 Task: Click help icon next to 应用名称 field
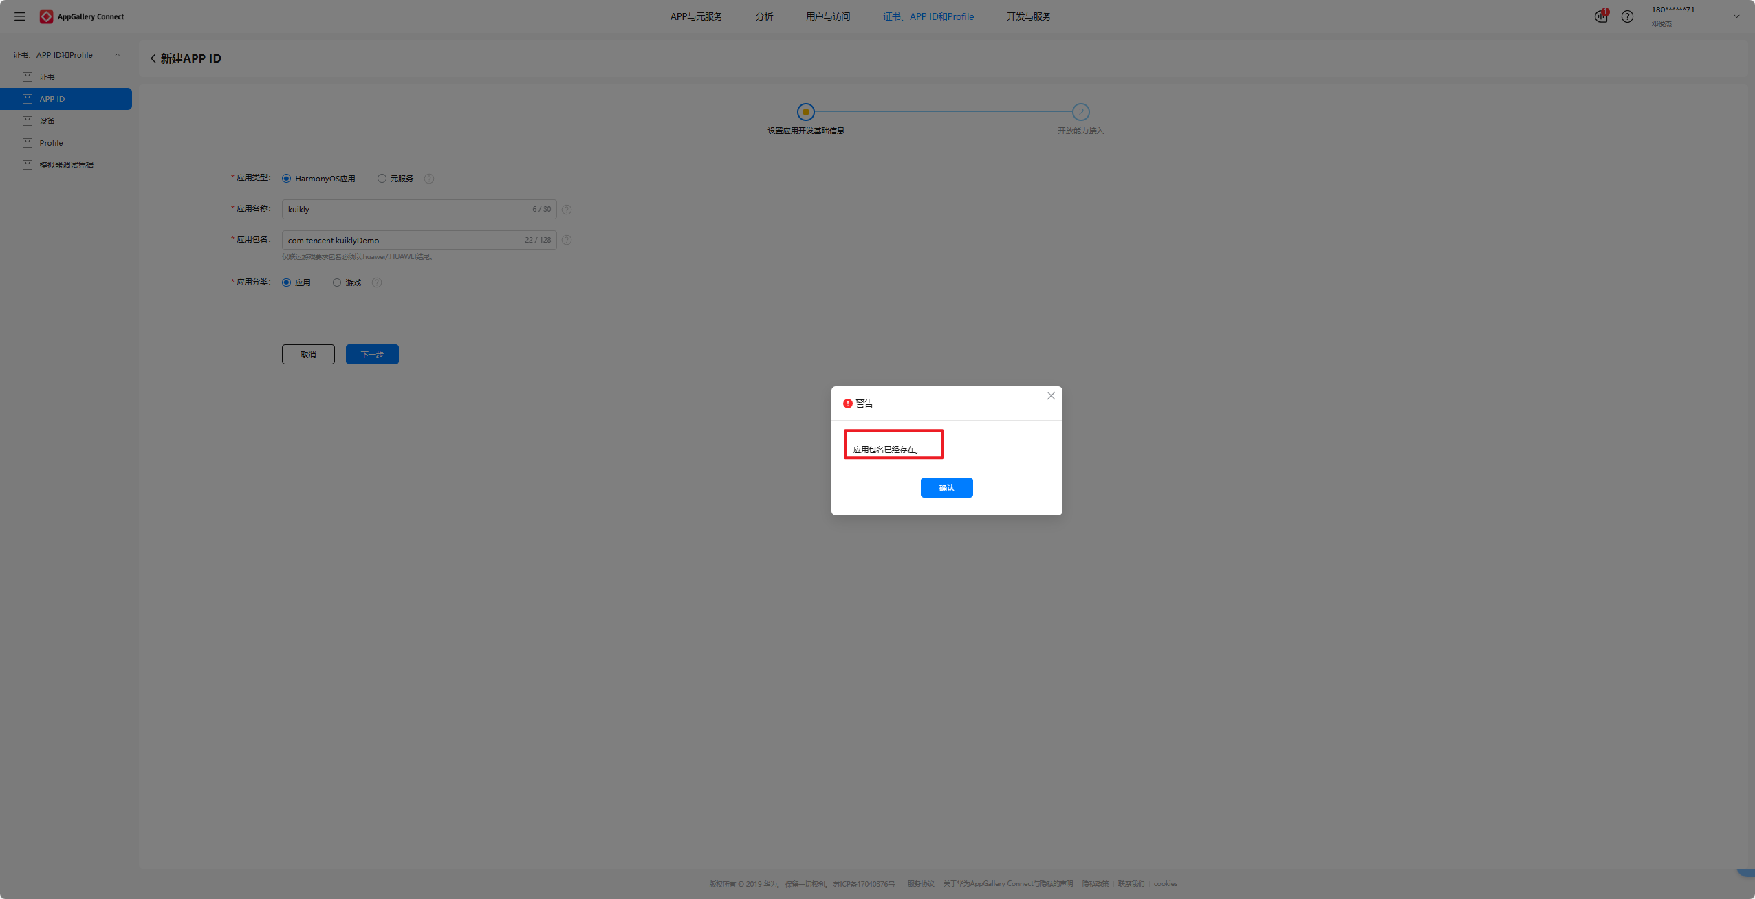coord(567,210)
